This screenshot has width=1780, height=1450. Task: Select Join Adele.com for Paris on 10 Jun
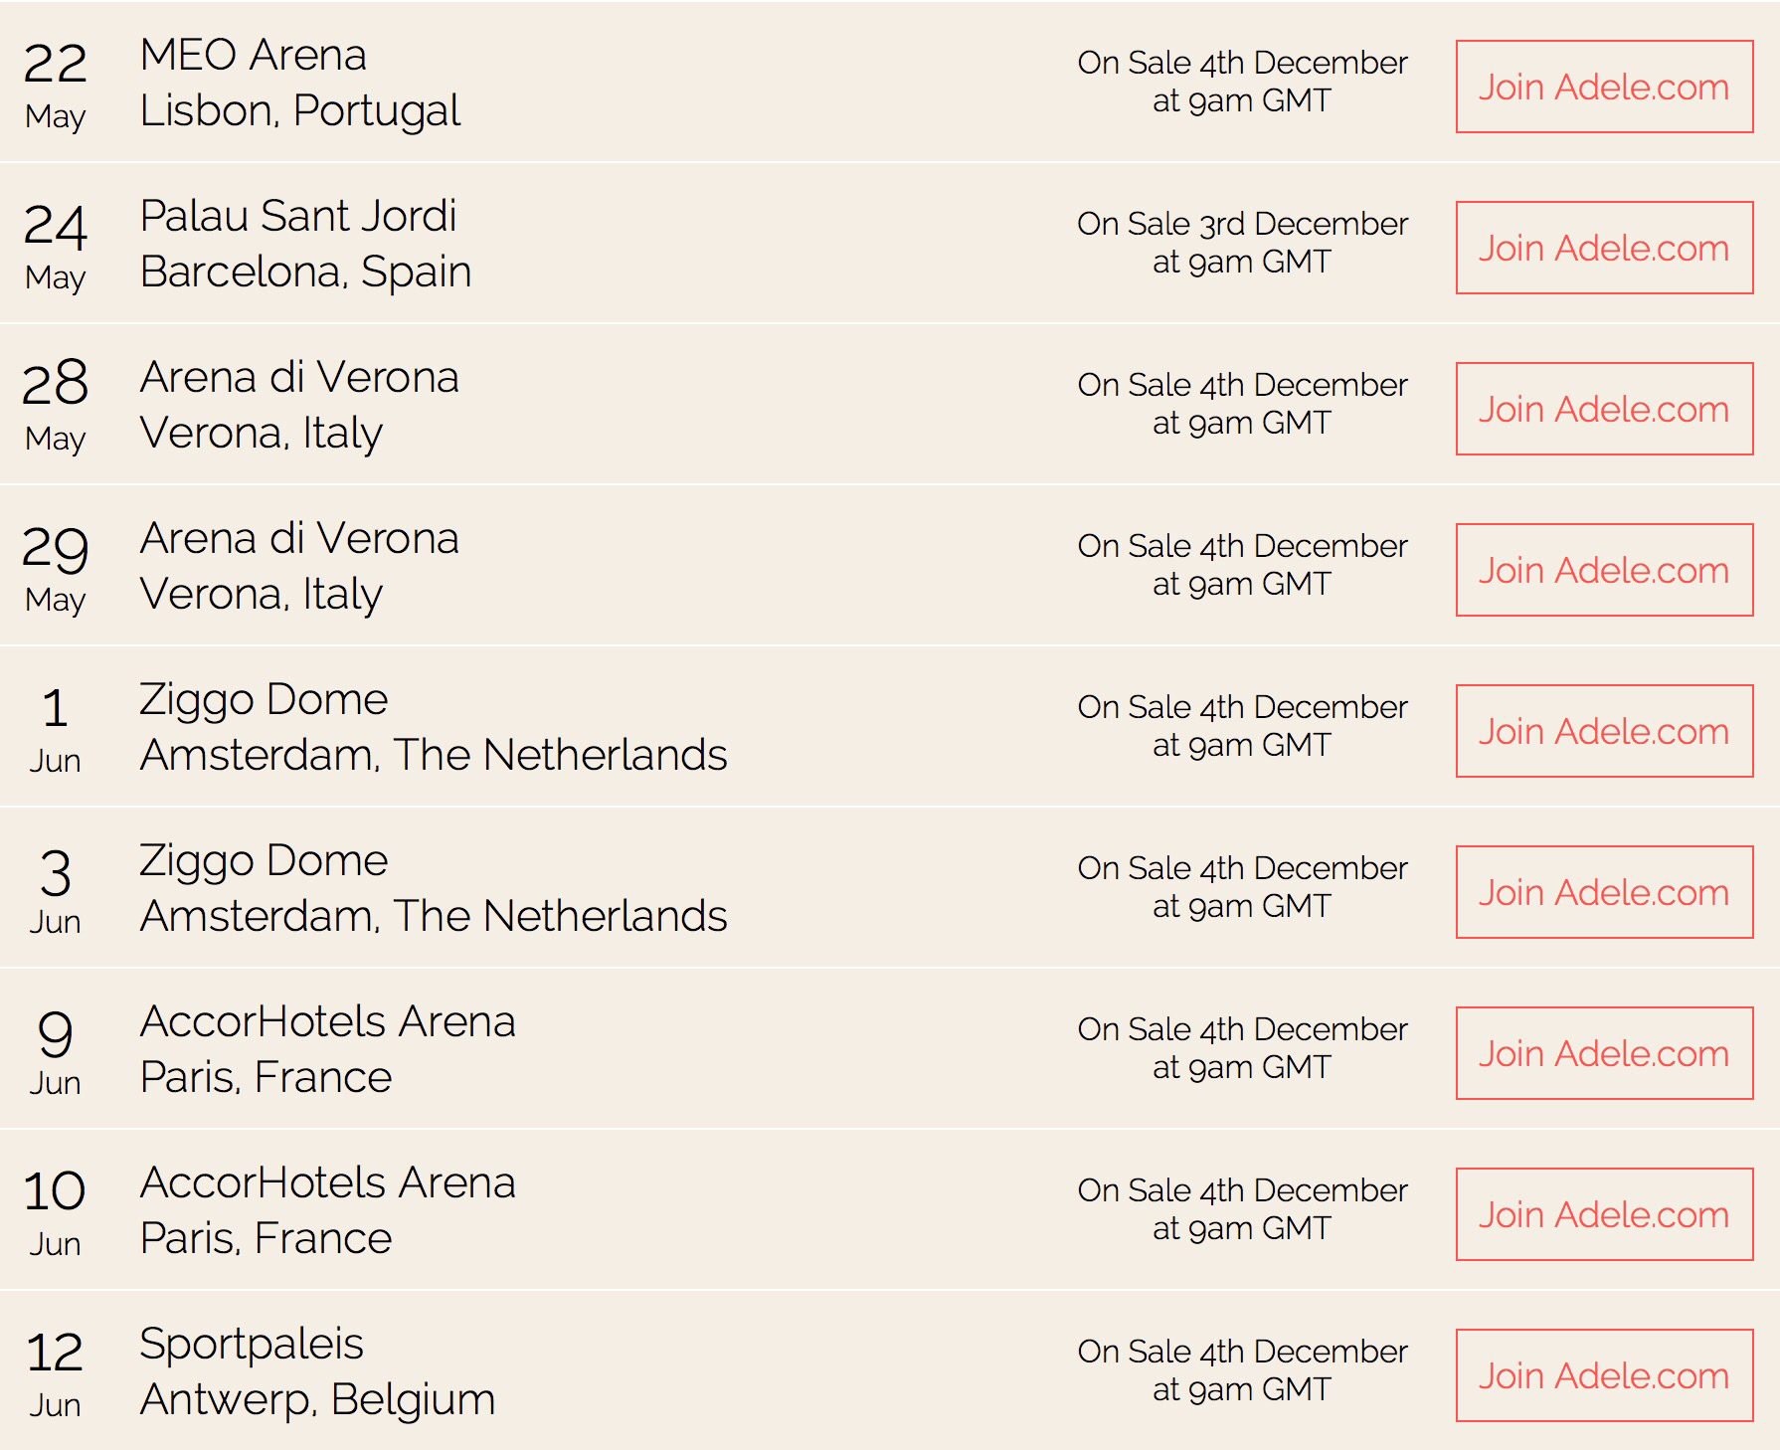(x=1604, y=1214)
